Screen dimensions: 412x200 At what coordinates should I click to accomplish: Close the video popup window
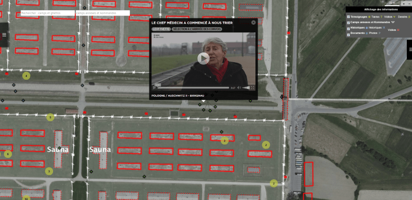coord(253,23)
